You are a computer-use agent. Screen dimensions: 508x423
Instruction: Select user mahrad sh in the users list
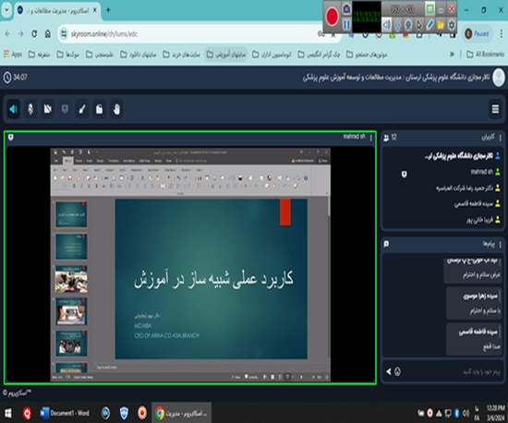(485, 172)
